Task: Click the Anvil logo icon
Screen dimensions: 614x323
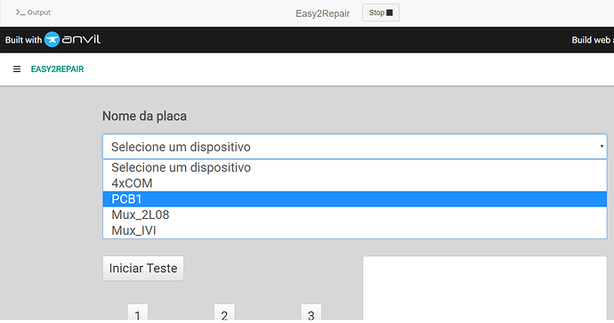Action: 52,39
